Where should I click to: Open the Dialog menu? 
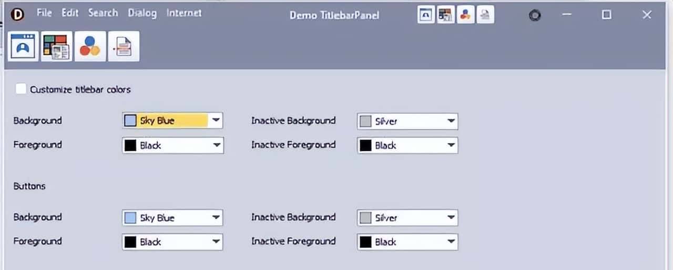[x=142, y=13]
